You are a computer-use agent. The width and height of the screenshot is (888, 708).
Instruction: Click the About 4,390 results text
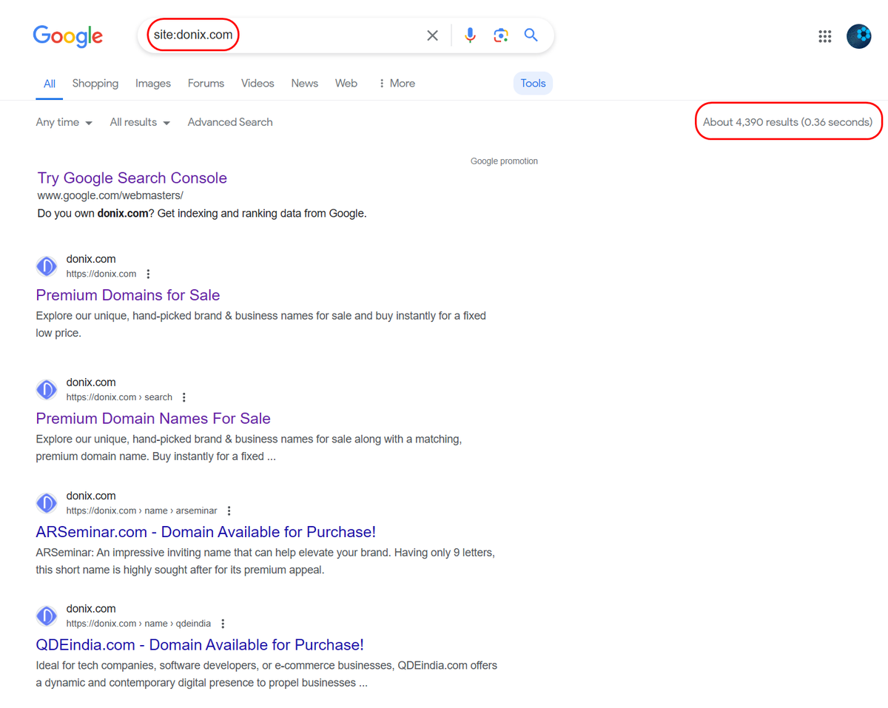(787, 122)
